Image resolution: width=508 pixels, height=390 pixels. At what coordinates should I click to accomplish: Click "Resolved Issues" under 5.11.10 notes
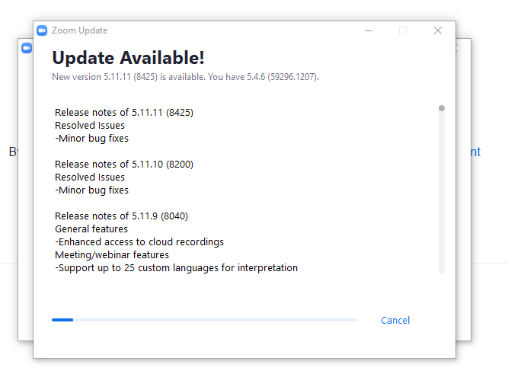pos(90,177)
